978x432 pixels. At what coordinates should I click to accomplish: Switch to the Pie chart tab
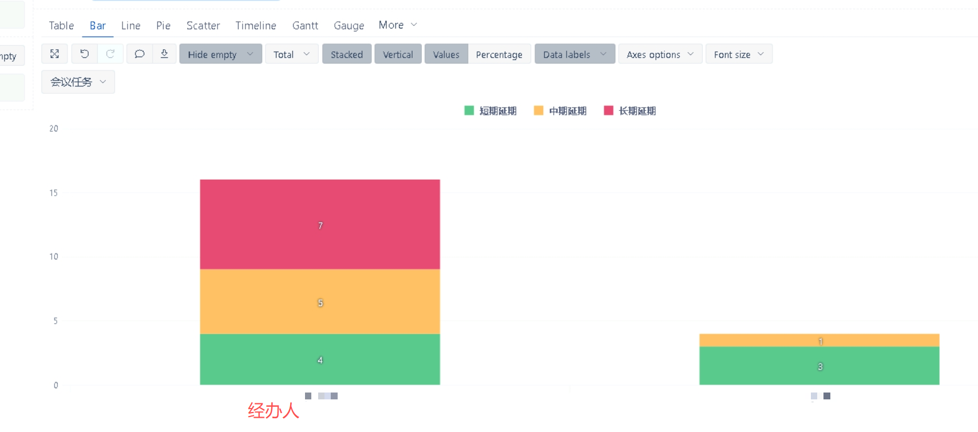[163, 26]
